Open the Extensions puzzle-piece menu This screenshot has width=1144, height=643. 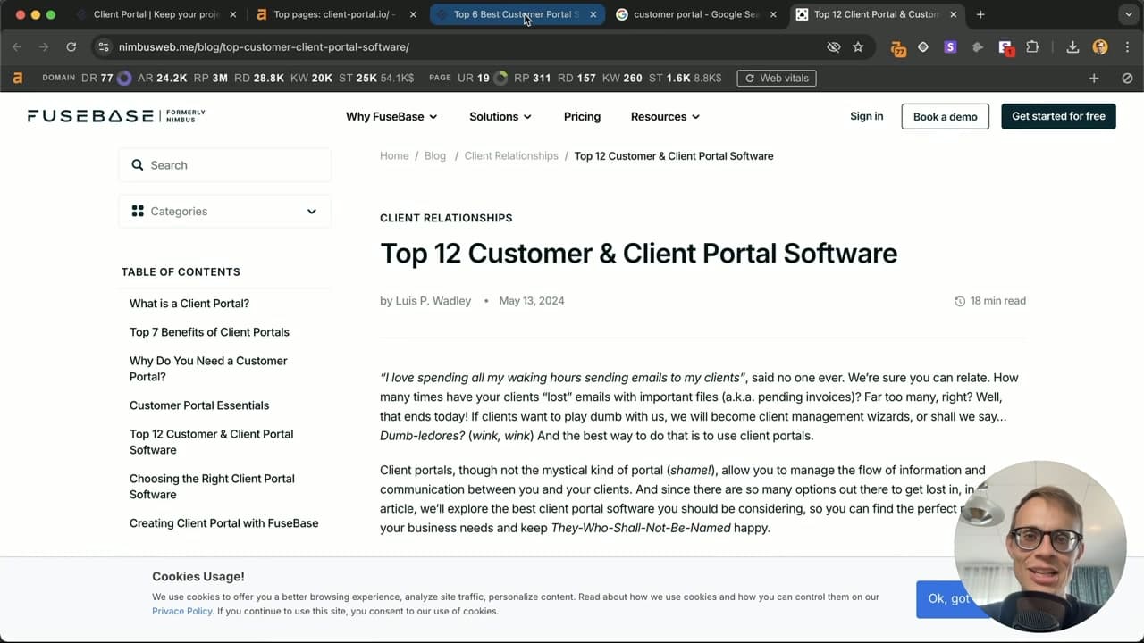1033,46
